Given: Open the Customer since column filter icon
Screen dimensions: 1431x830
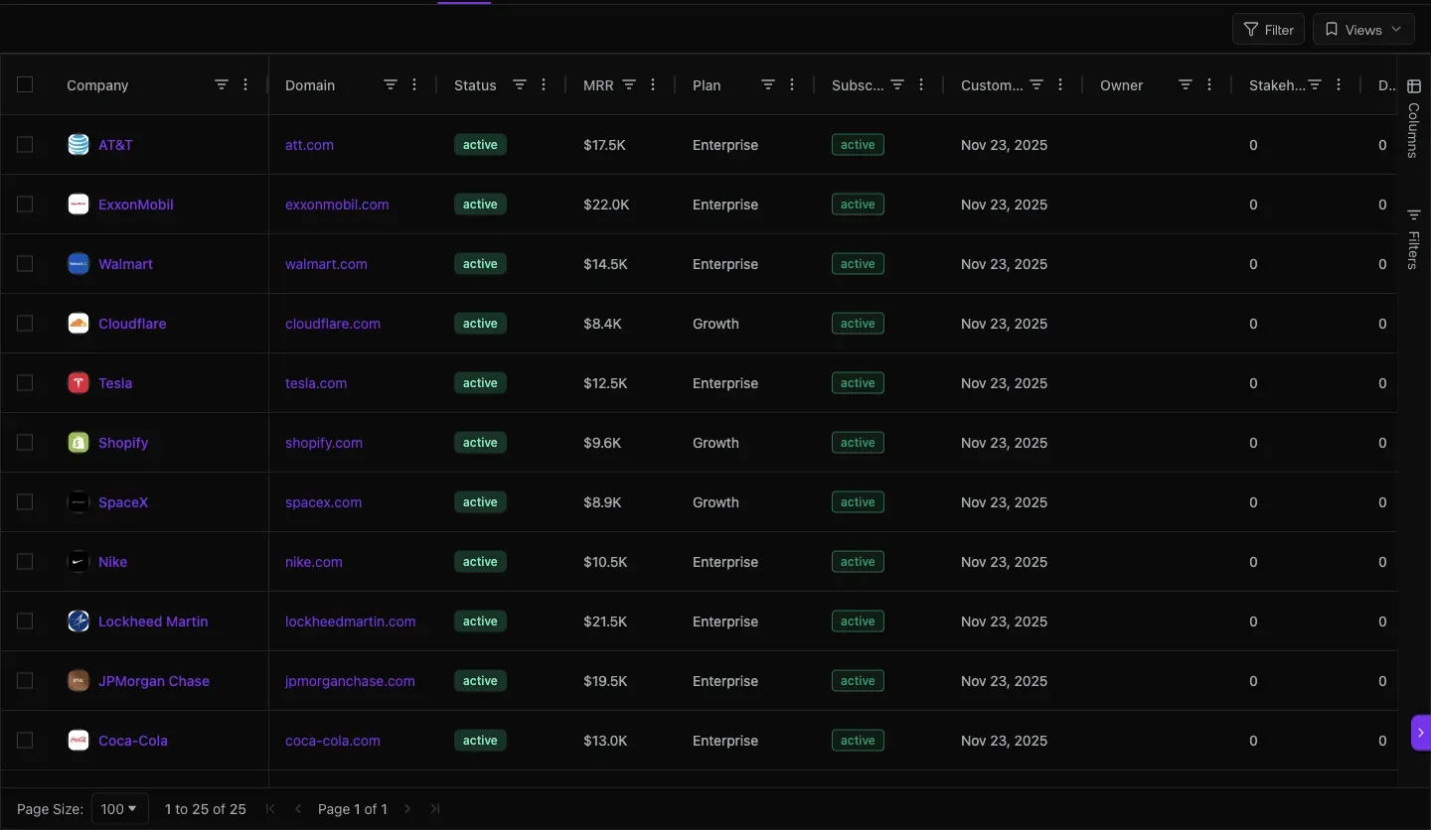Looking at the screenshot, I should [1036, 85].
